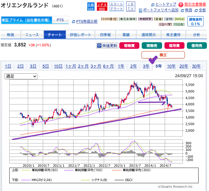Select the 2ヶ月 chart period

coord(83,66)
